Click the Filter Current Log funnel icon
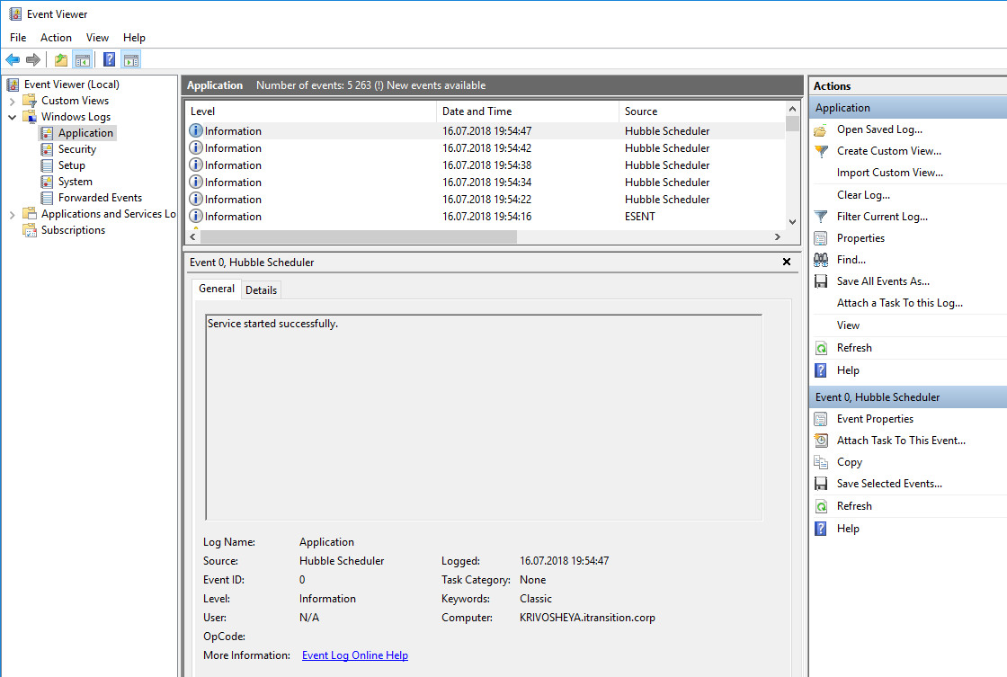The width and height of the screenshot is (1007, 677). click(821, 217)
